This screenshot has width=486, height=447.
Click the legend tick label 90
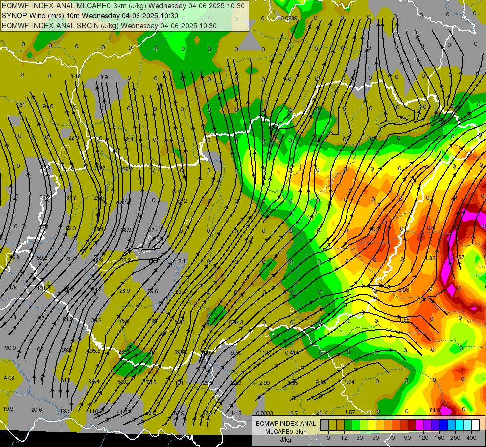407,438
